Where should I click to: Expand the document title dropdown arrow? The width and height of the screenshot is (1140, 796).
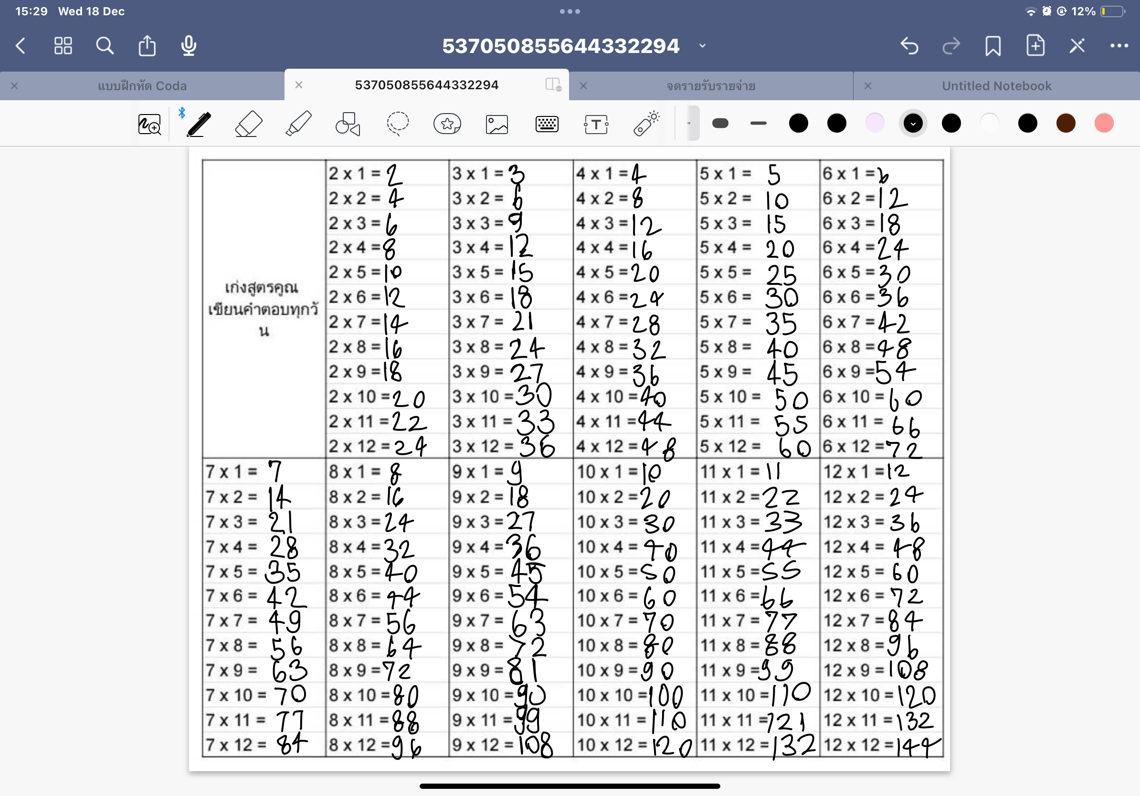point(702,46)
